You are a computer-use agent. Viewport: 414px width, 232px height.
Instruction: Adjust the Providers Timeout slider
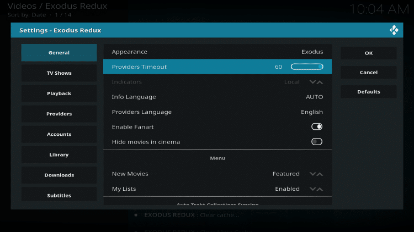click(x=307, y=67)
